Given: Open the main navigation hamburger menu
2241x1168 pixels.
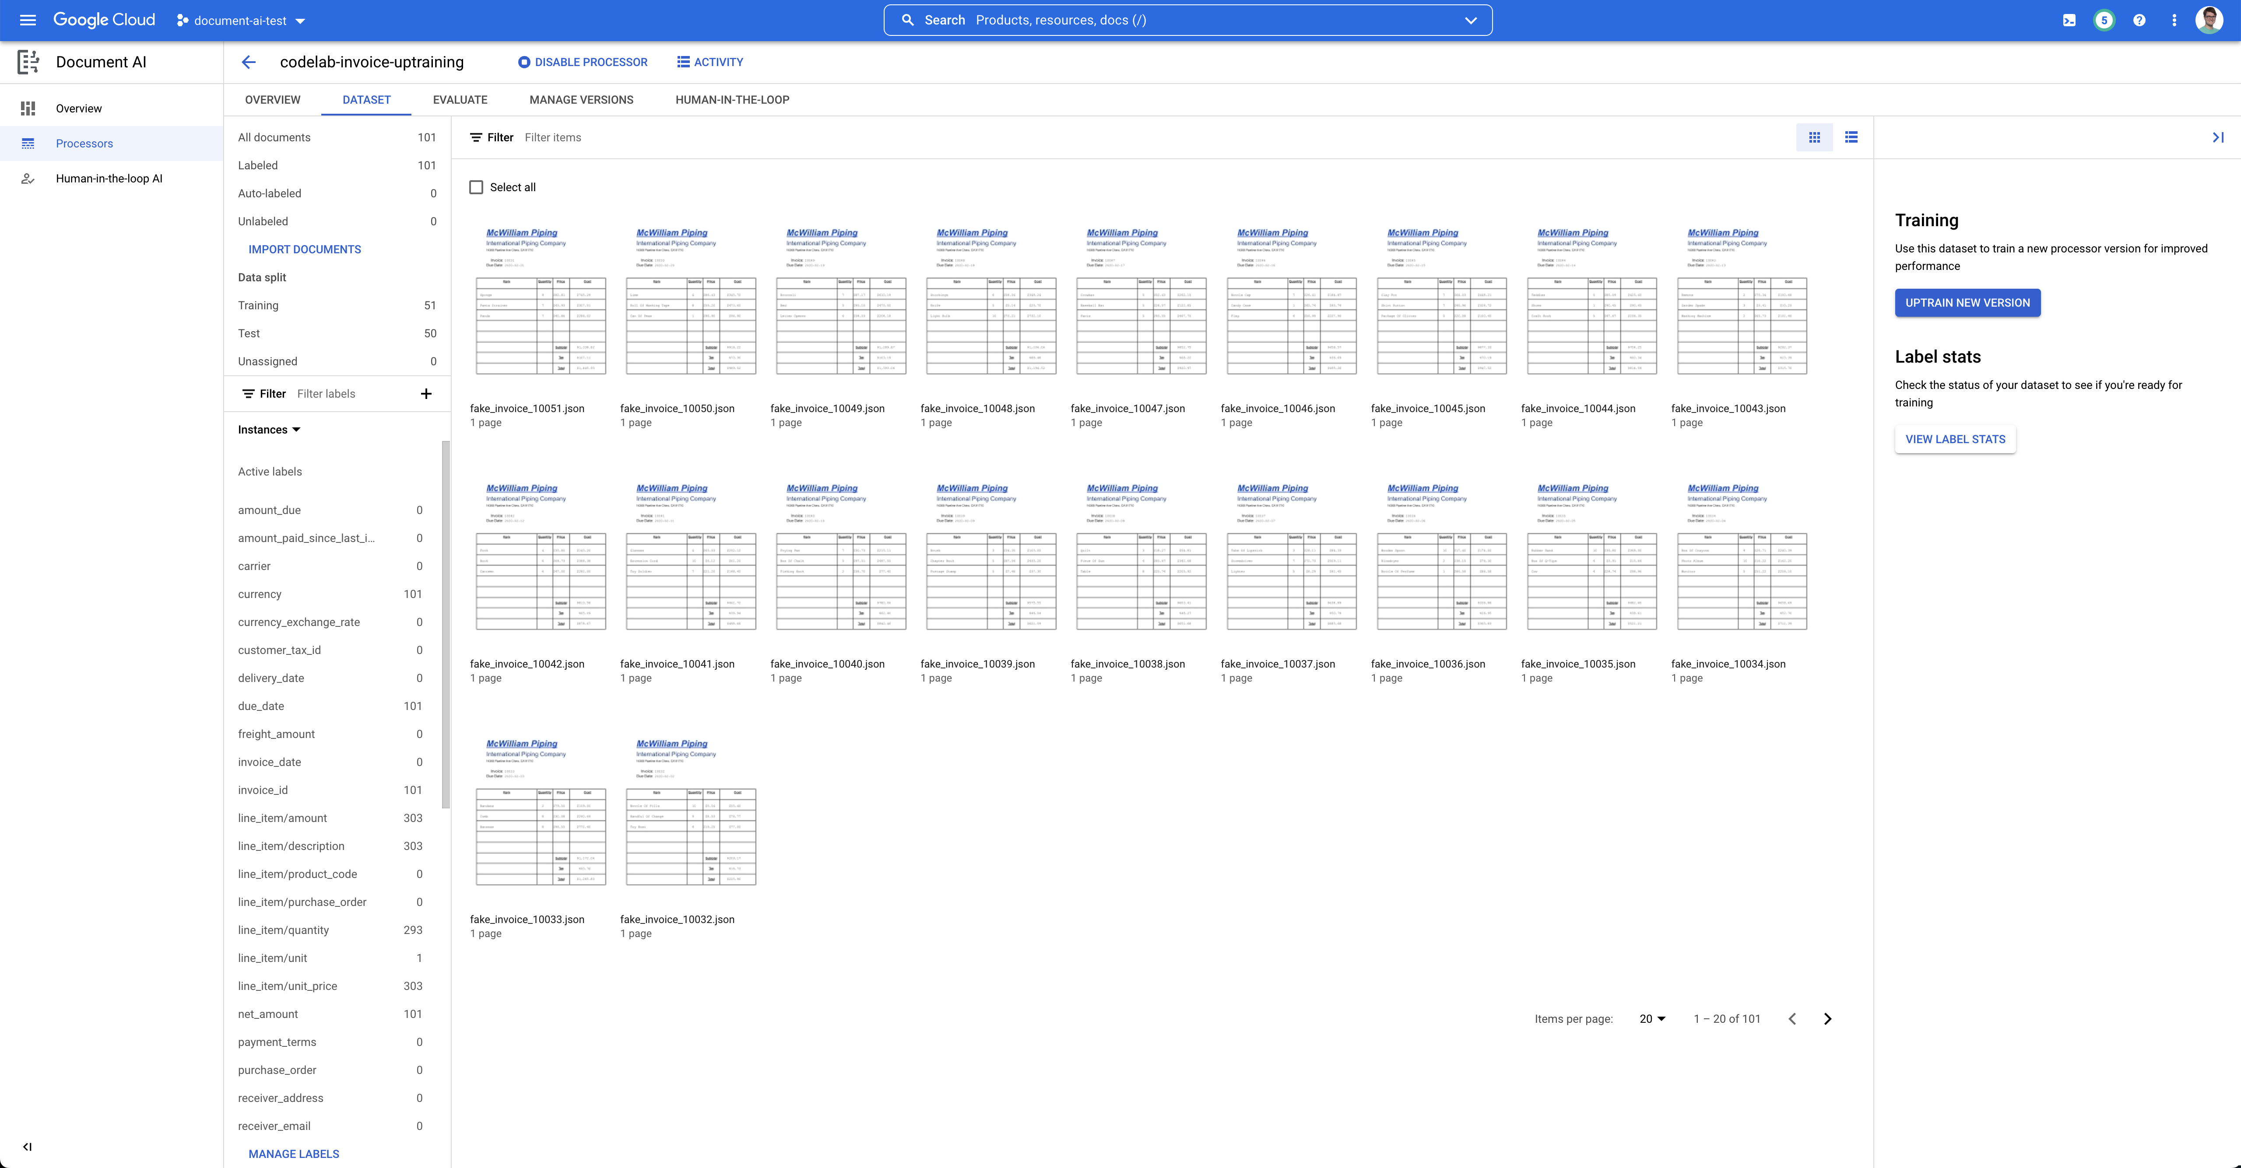Looking at the screenshot, I should pos(28,20).
